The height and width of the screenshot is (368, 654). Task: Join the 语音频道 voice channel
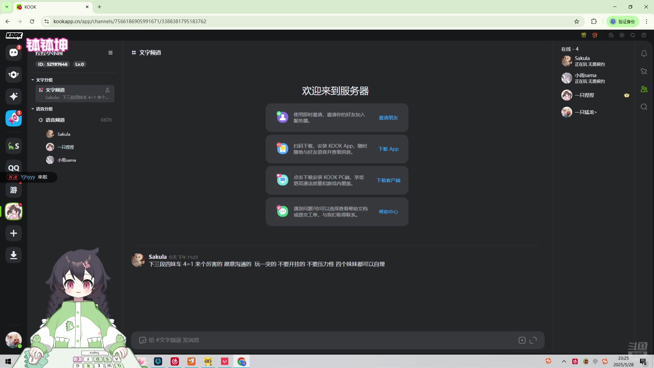(75, 120)
